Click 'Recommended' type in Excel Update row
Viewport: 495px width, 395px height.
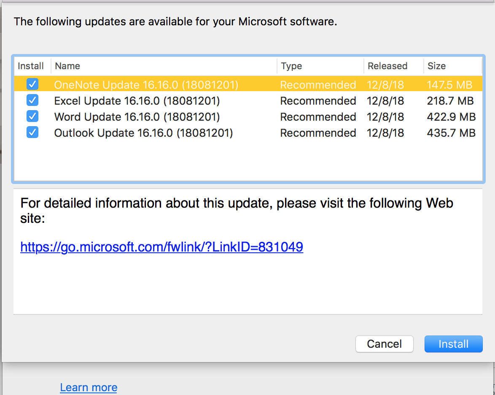(x=318, y=101)
